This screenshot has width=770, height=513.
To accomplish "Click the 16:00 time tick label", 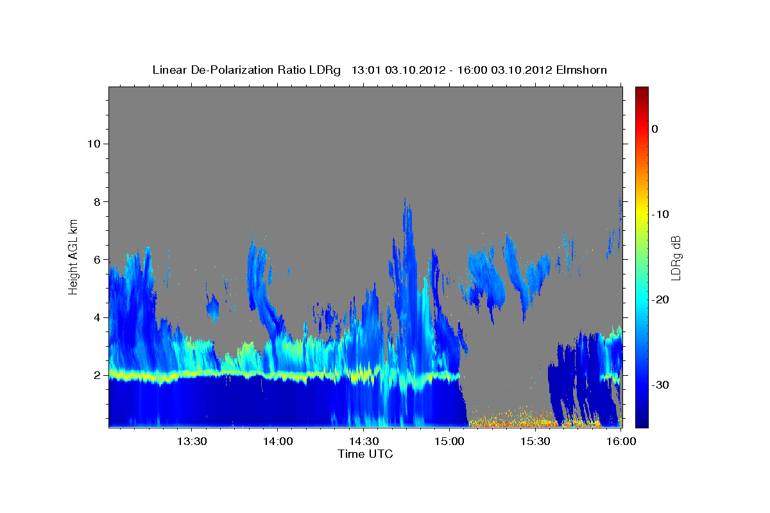I will pyautogui.click(x=620, y=441).
